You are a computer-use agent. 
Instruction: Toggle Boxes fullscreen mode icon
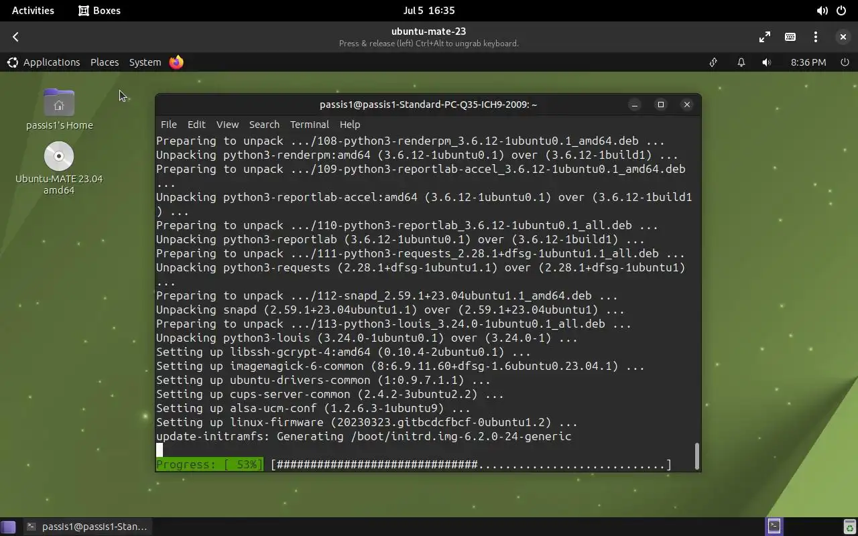765,37
